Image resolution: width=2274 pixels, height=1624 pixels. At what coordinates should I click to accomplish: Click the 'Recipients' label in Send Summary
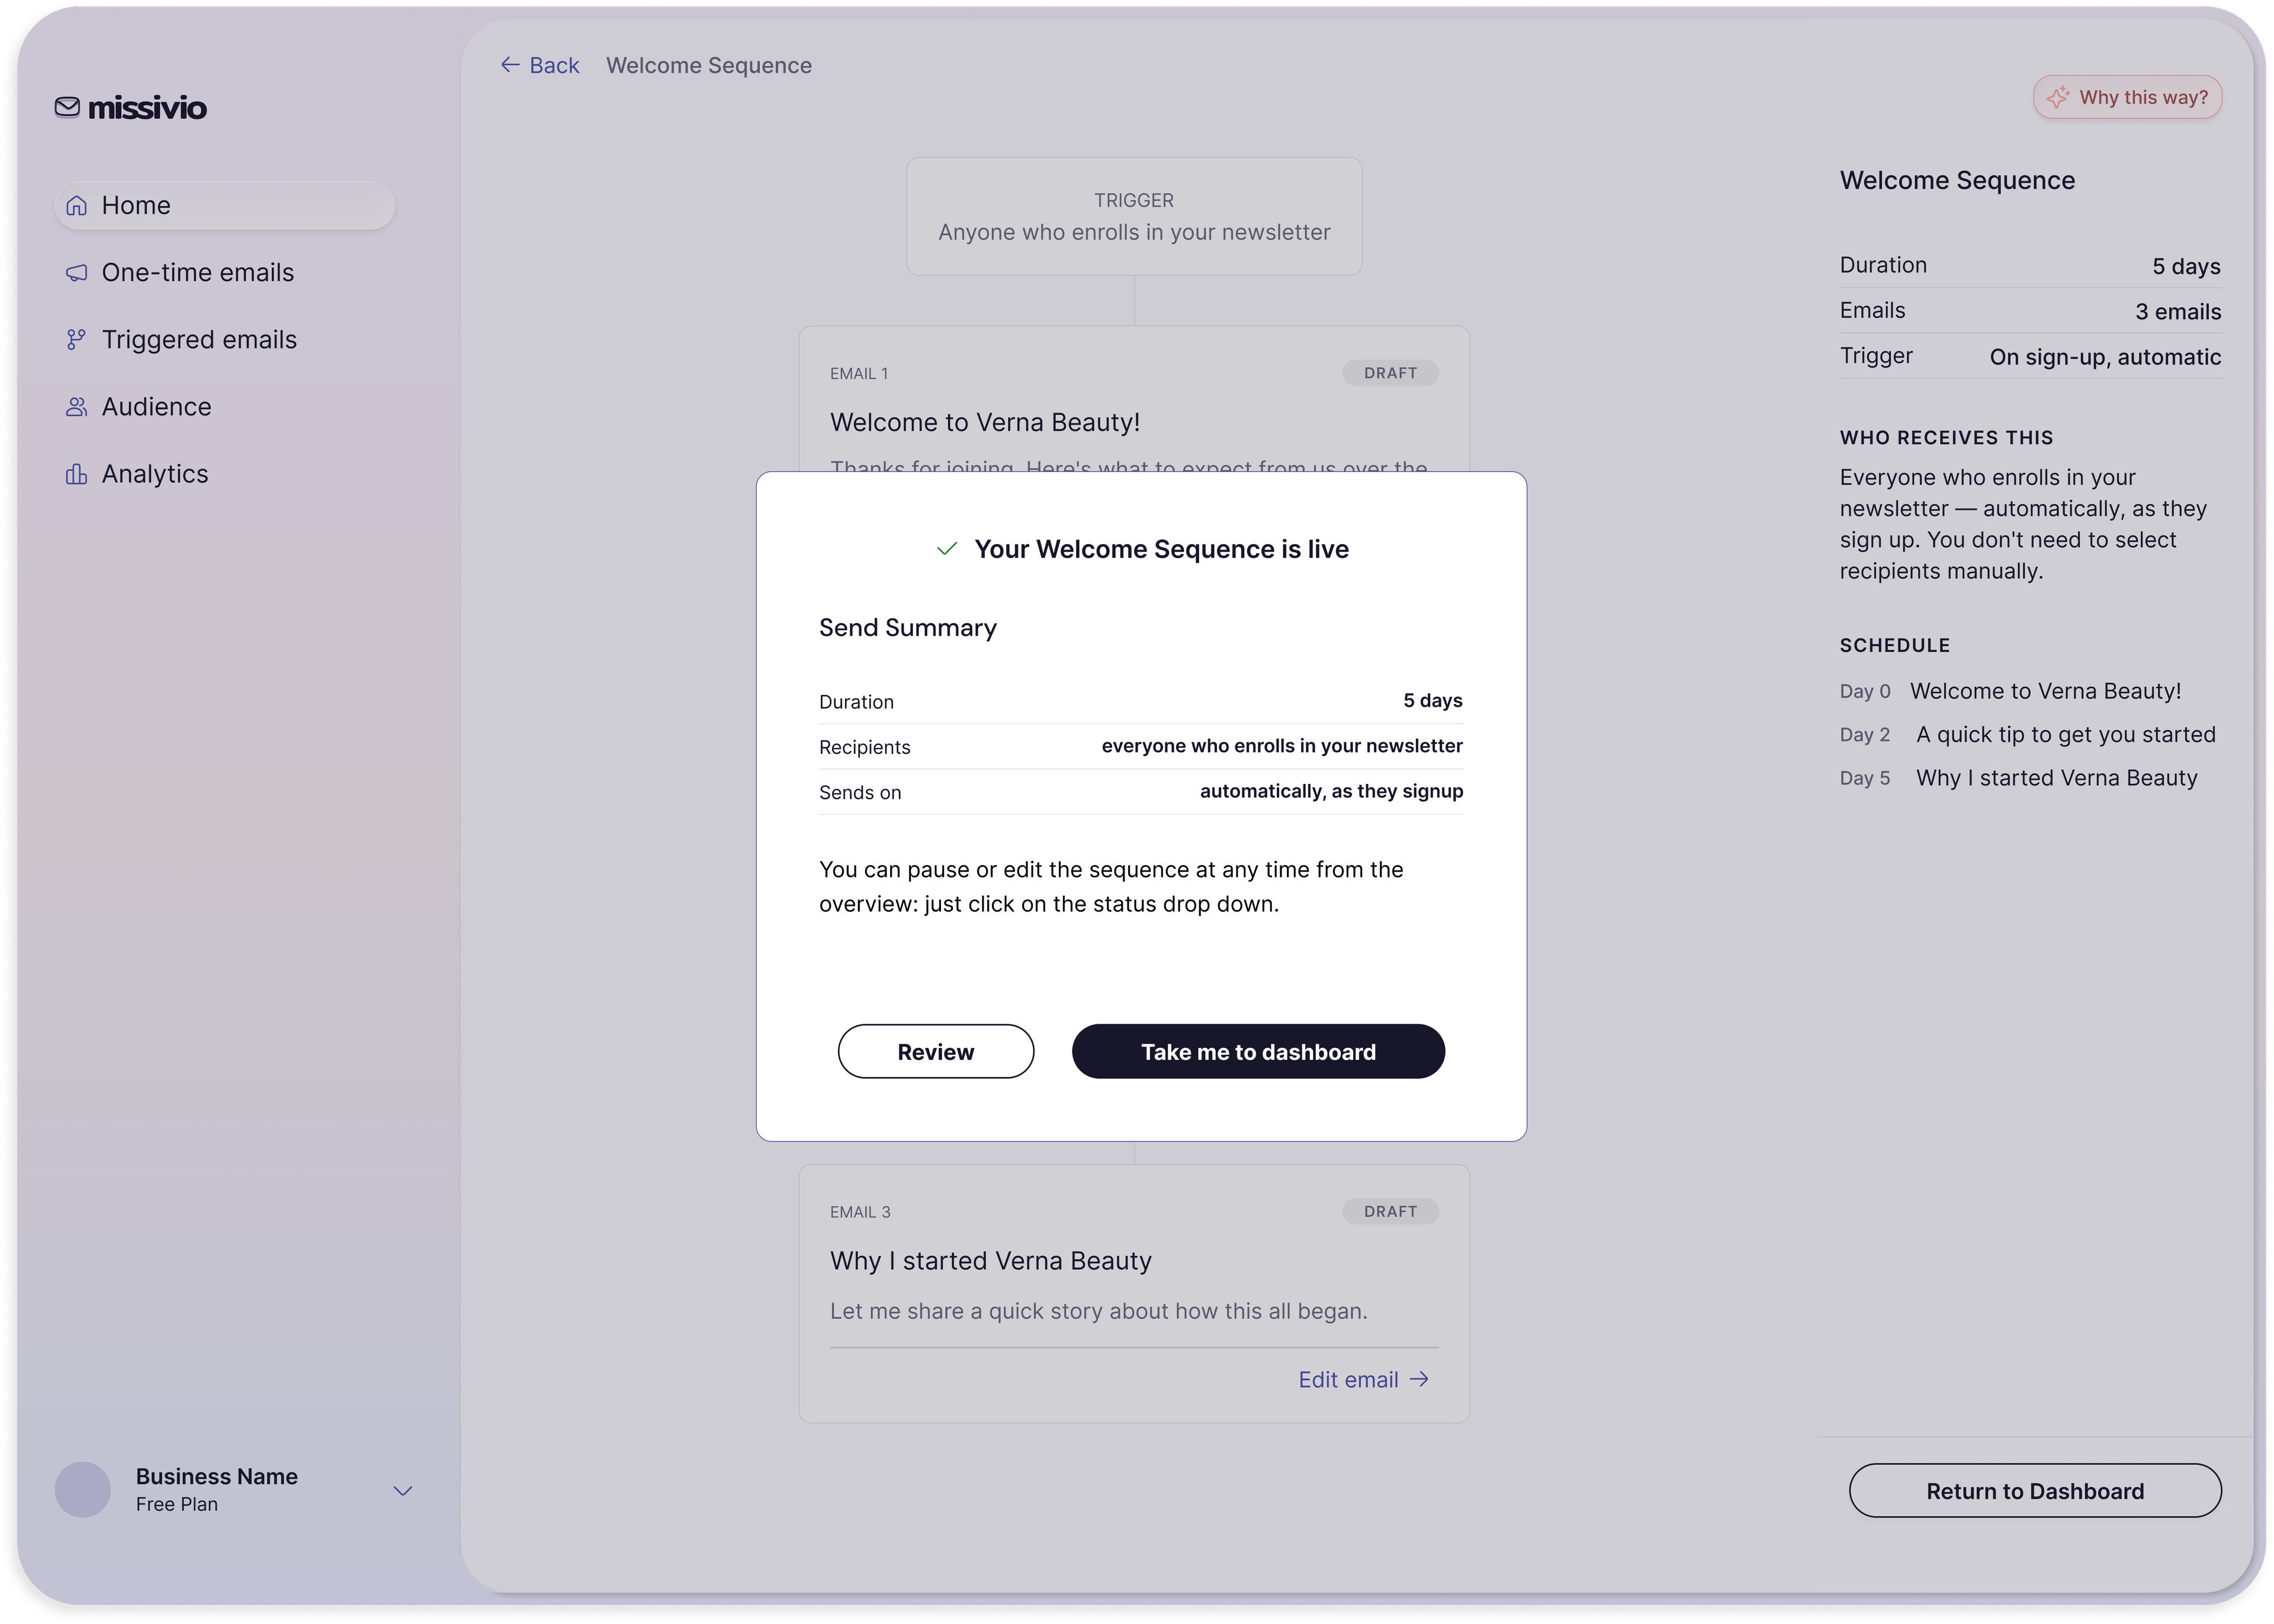click(865, 748)
